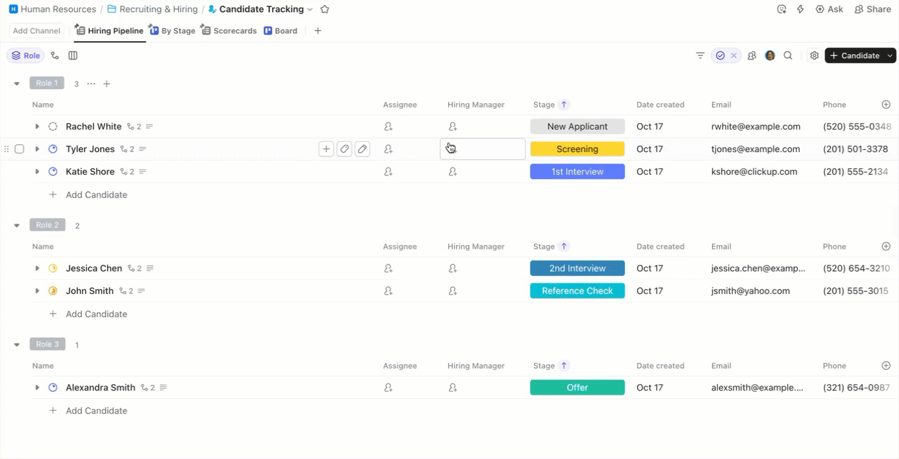The height and width of the screenshot is (459, 899).
Task: Open the tag icon on Tyler Jones row
Action: point(344,149)
